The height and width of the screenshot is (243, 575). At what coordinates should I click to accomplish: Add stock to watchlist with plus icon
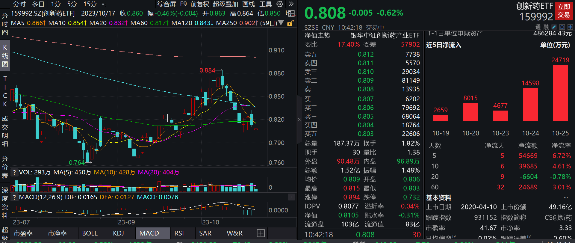pos(570,27)
